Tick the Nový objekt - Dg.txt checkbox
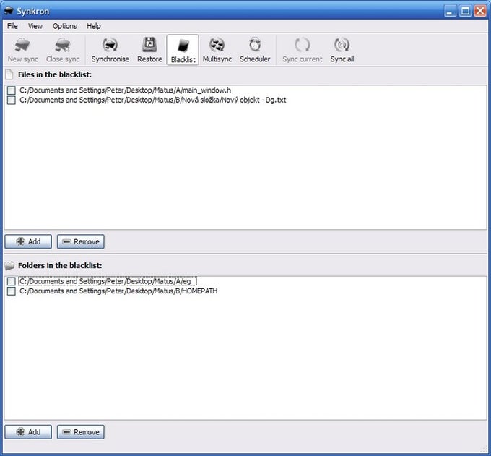The height and width of the screenshot is (456, 491). click(12, 100)
